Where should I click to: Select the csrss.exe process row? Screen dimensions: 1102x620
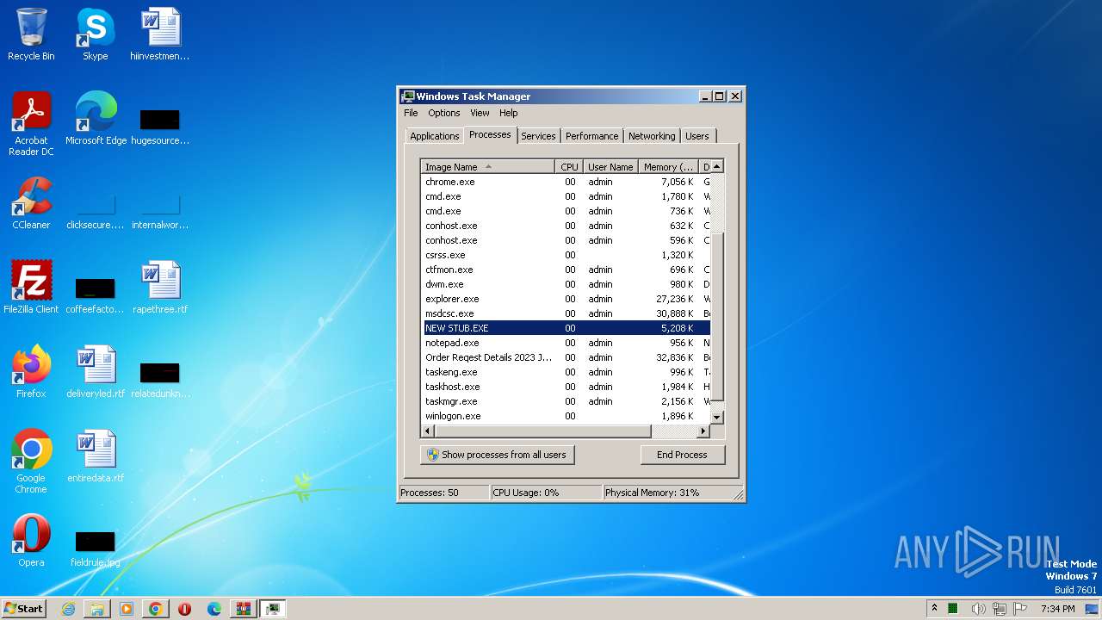tap(566, 255)
